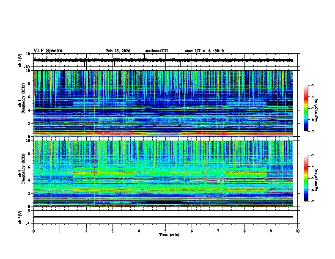Click the "-3" tick on ch.1 colorbar
Image resolution: width=335 pixels, height=259 pixels.
tap(312, 85)
